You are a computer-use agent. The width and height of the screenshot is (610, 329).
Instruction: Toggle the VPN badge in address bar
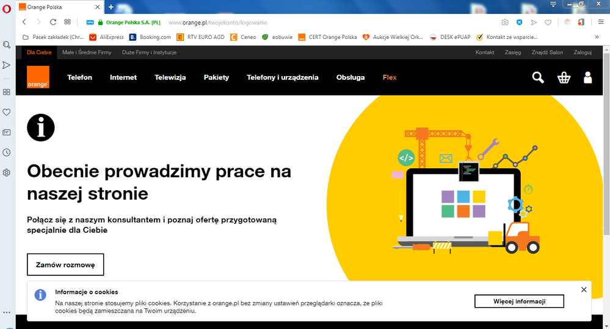[90, 23]
